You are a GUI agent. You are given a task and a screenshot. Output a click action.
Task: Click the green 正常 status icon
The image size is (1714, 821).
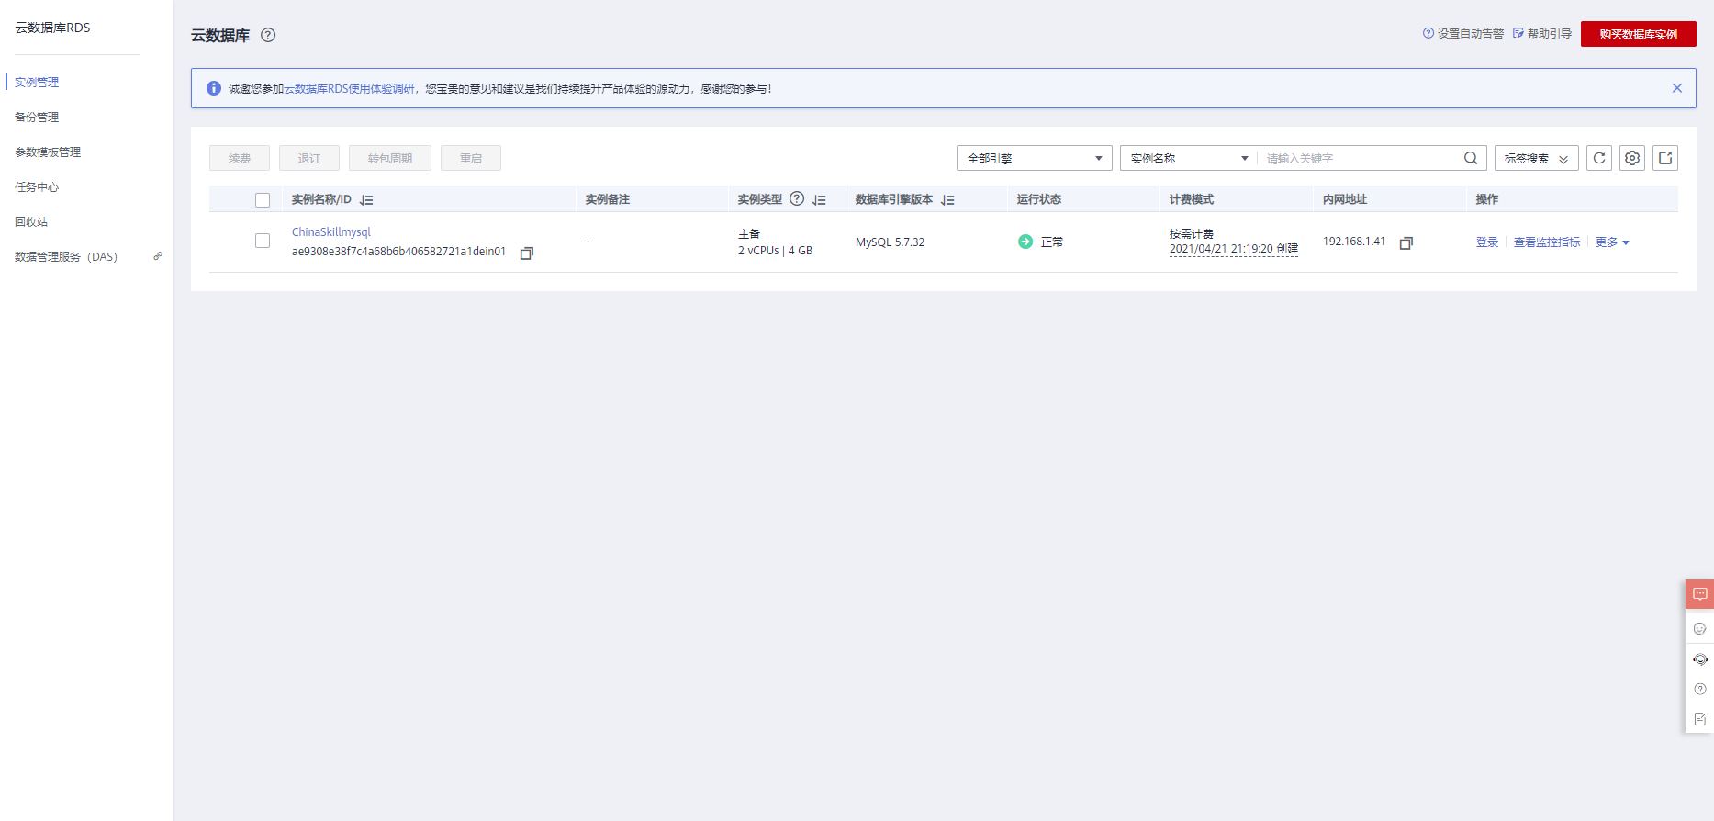coord(1025,242)
